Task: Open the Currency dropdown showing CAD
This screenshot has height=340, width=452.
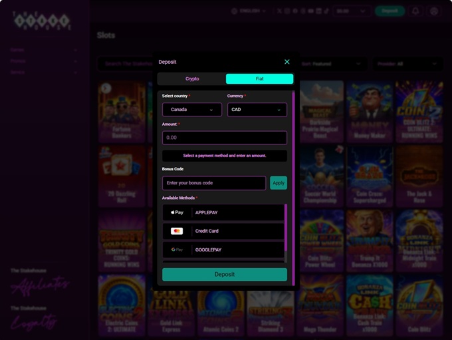Action: click(x=257, y=110)
